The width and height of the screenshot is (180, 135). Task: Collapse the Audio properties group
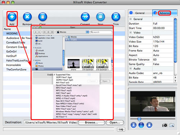(x=131, y=68)
